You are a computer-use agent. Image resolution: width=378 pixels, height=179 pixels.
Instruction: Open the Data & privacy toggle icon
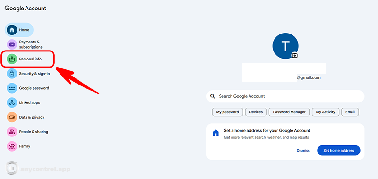point(12,117)
